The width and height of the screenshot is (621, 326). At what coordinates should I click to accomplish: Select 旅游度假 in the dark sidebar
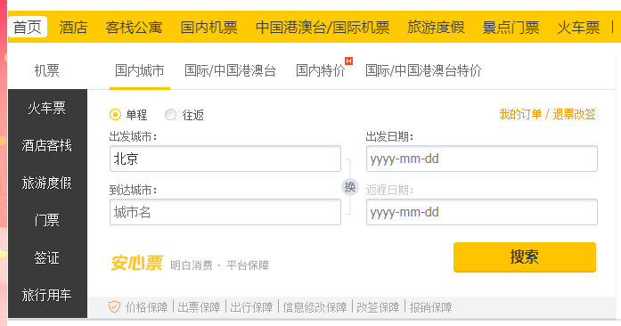(x=47, y=183)
